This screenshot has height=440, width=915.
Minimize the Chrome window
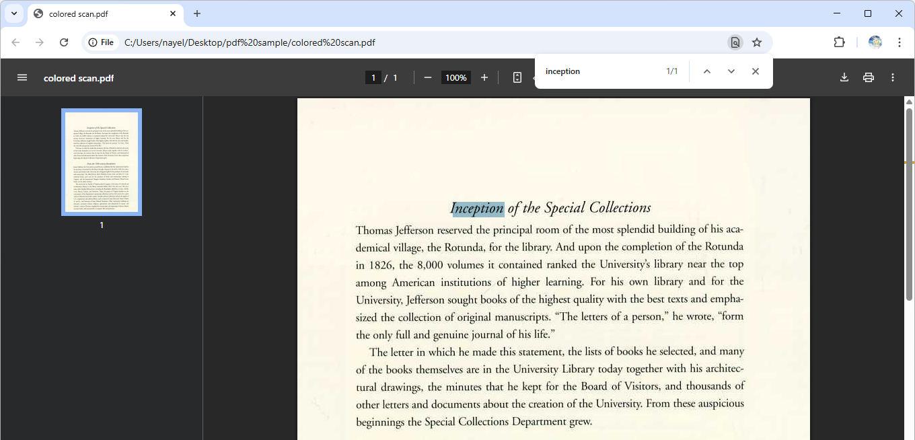click(x=838, y=13)
